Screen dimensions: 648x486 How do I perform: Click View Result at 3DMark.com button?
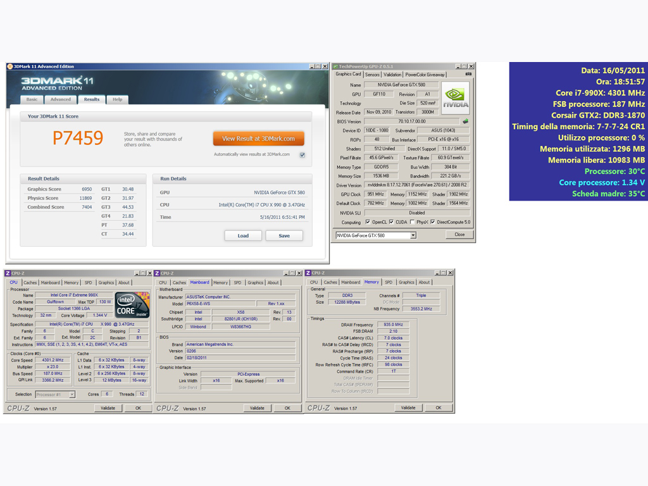[259, 139]
